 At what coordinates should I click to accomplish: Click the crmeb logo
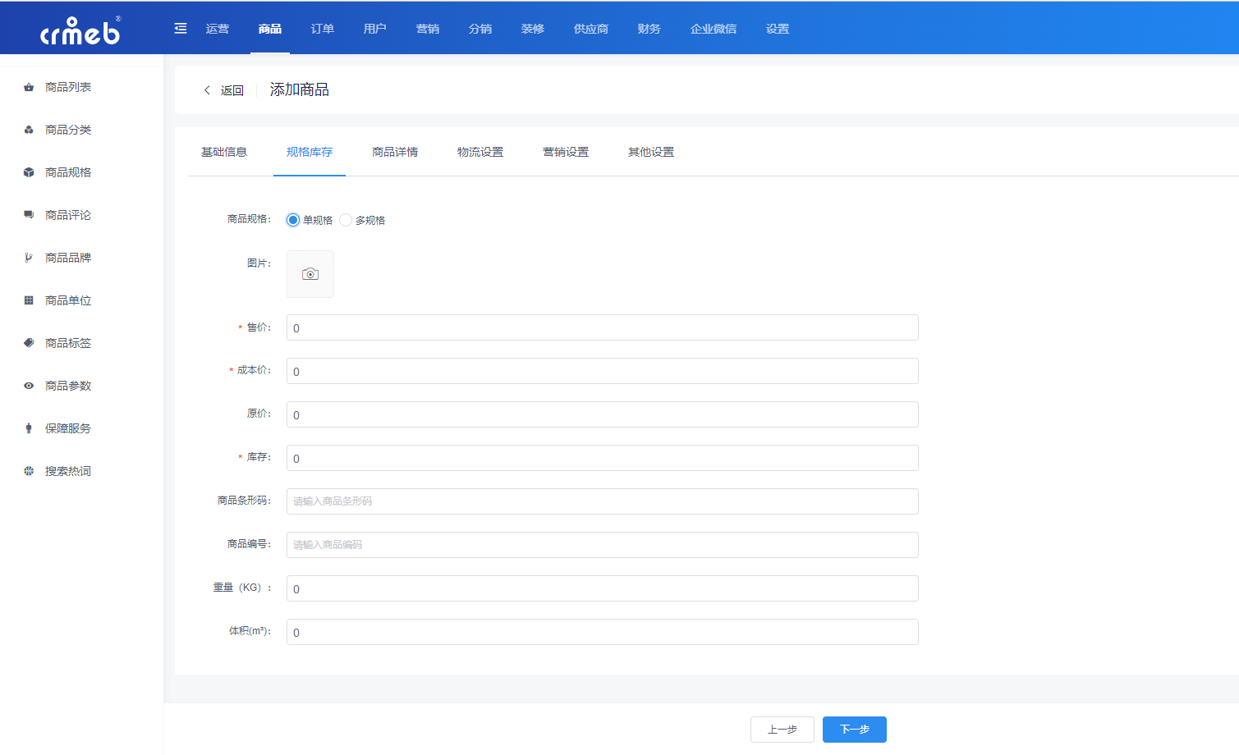click(80, 30)
